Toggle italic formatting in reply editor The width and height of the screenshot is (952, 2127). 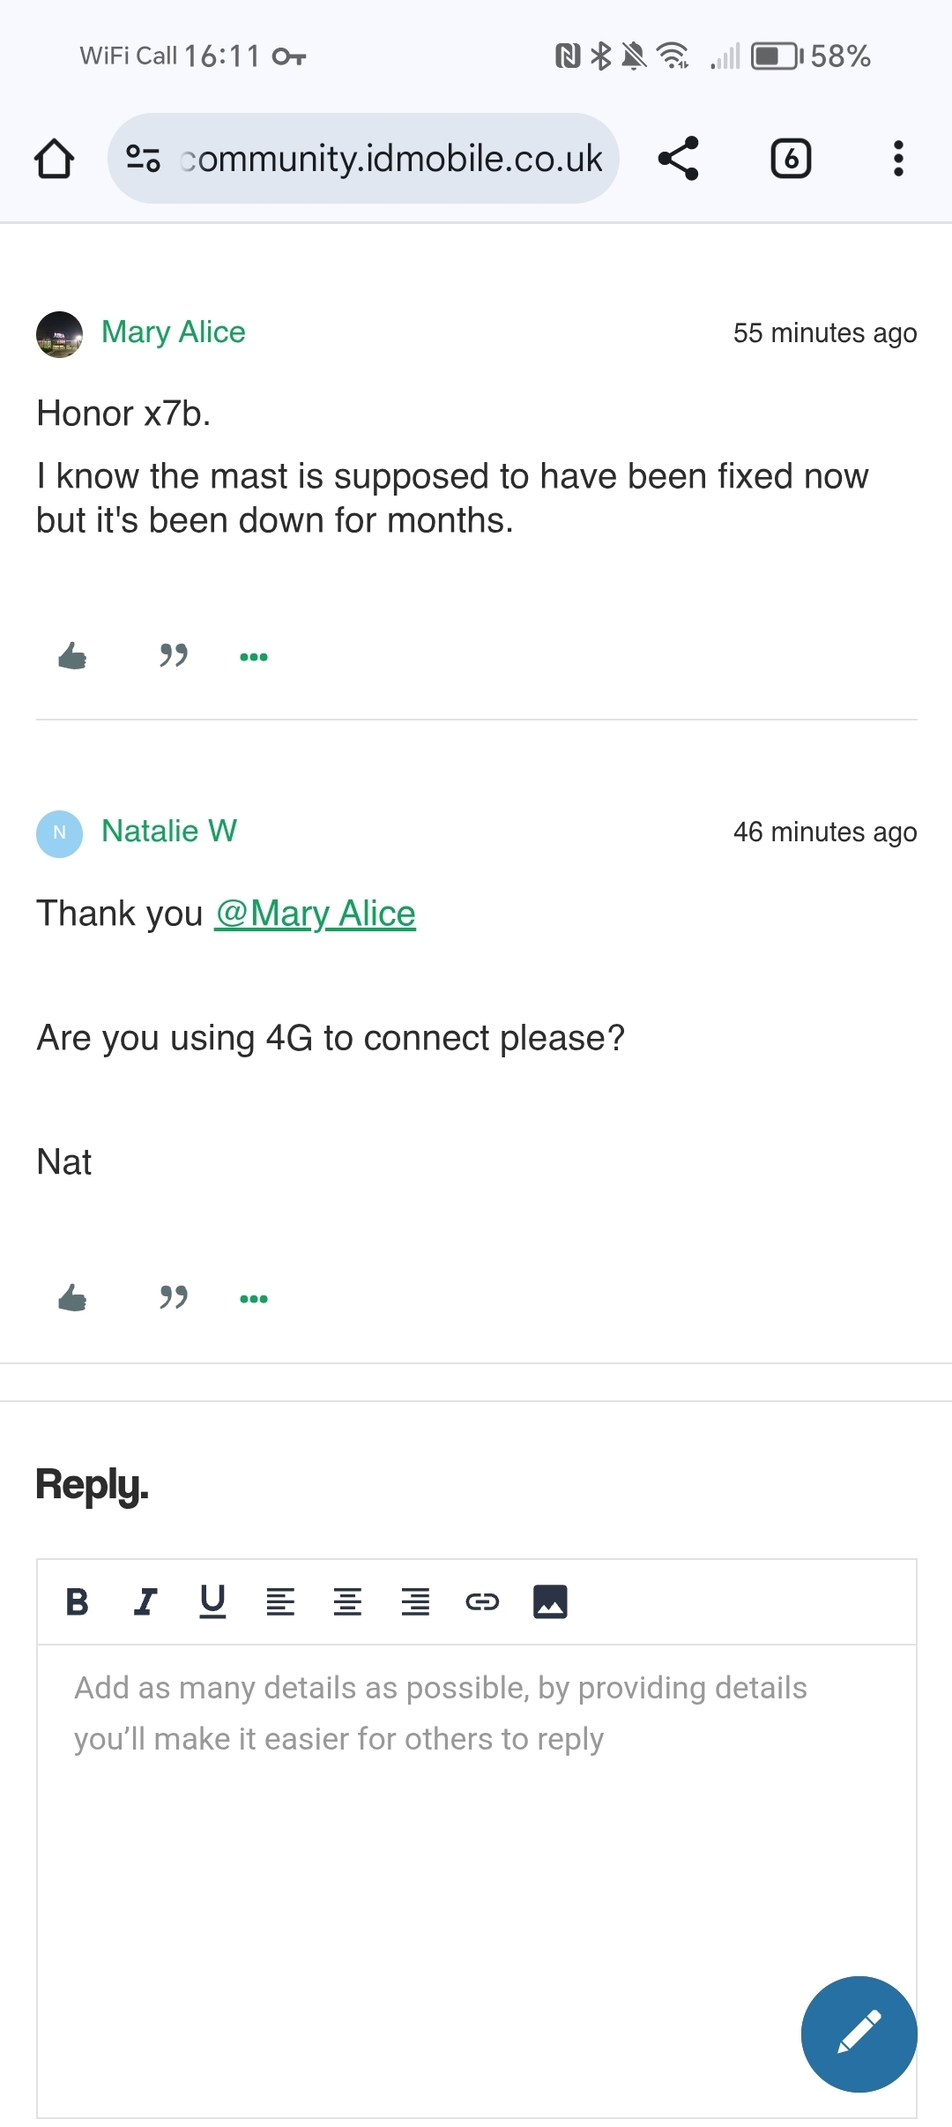[145, 1601]
